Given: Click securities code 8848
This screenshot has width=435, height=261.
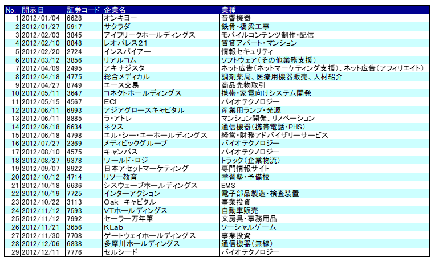Looking at the screenshot, I should tap(74, 43).
